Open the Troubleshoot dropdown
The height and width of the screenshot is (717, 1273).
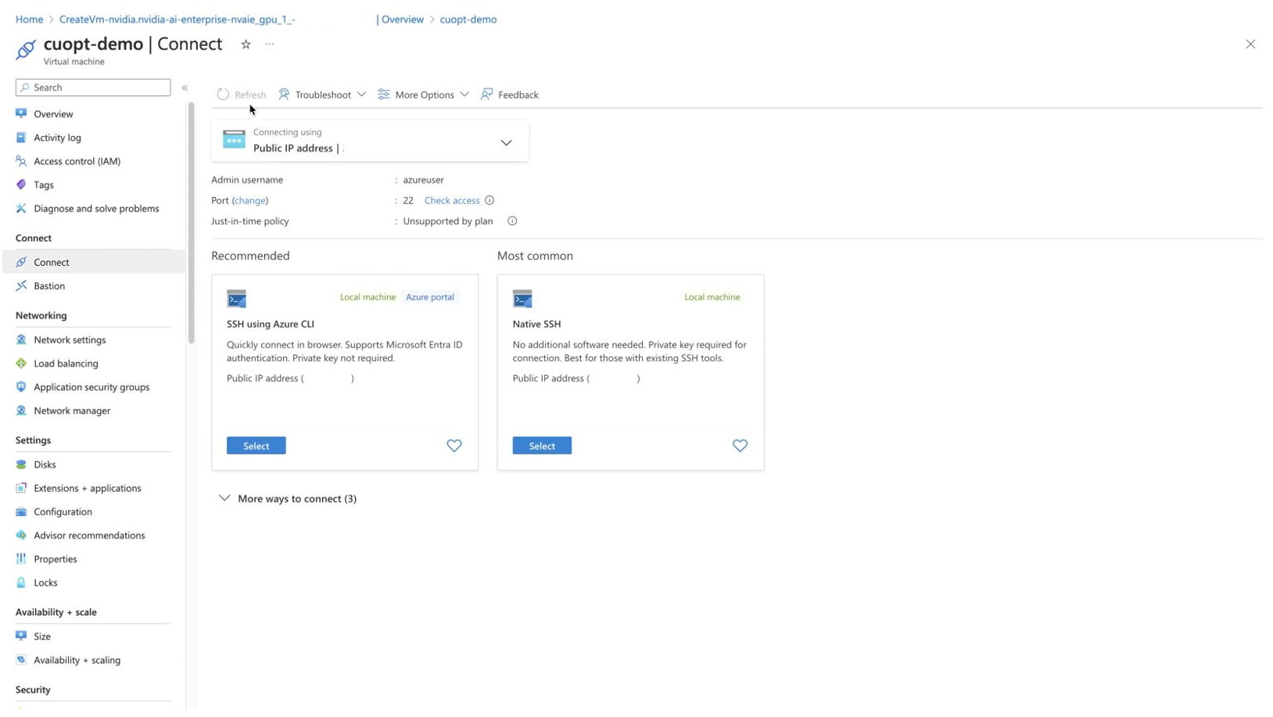(x=322, y=95)
